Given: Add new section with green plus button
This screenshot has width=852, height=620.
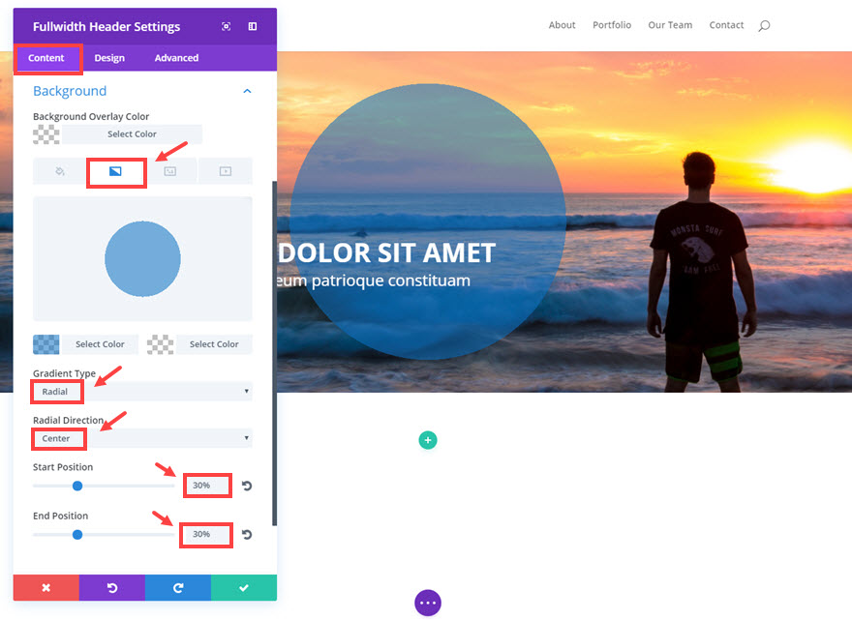Looking at the screenshot, I should point(428,440).
